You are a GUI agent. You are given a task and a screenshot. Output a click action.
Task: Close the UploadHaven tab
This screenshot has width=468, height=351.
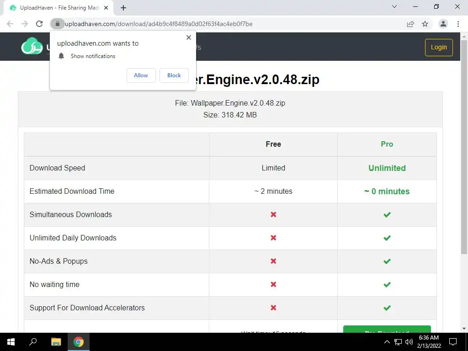(106, 8)
